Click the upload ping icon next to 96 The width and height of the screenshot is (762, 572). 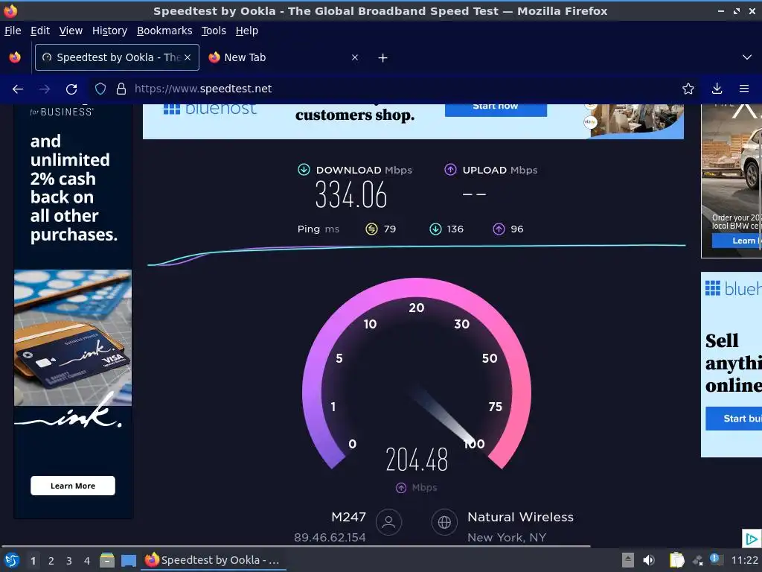(x=499, y=229)
